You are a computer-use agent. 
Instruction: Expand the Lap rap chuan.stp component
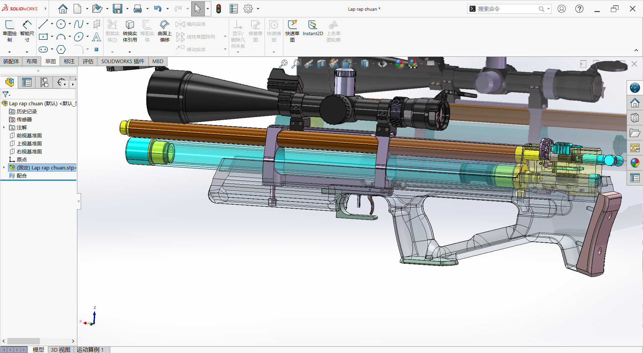coord(4,167)
